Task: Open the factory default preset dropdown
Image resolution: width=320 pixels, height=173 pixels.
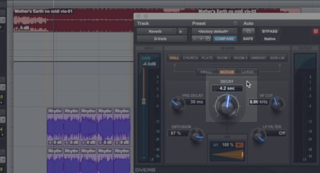Action: pos(215,31)
